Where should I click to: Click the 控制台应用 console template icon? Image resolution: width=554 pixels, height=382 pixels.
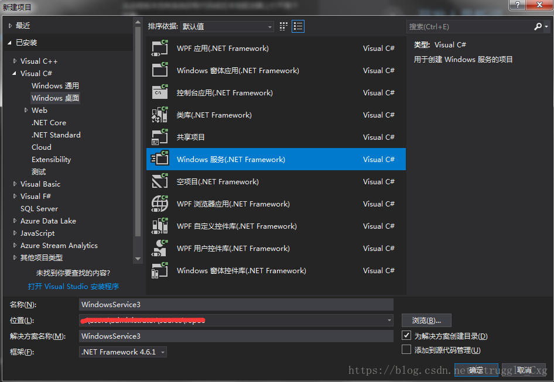click(160, 92)
